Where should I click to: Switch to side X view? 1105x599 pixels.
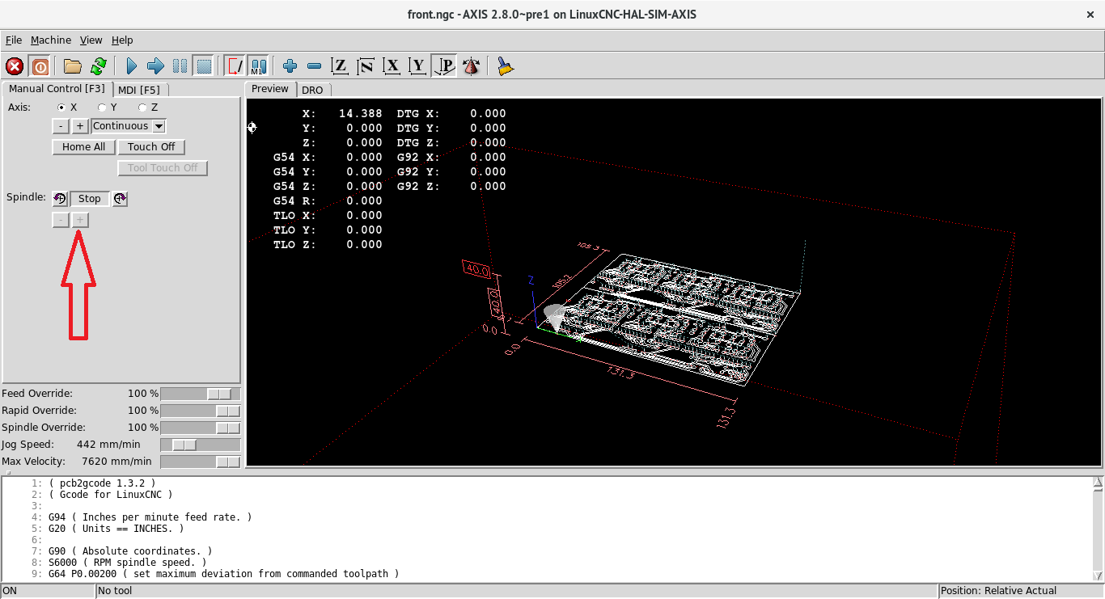point(392,66)
